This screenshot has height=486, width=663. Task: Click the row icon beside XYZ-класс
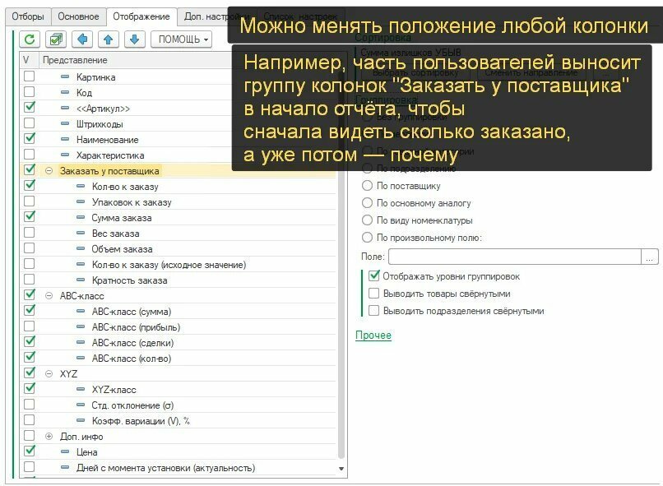tap(81, 390)
